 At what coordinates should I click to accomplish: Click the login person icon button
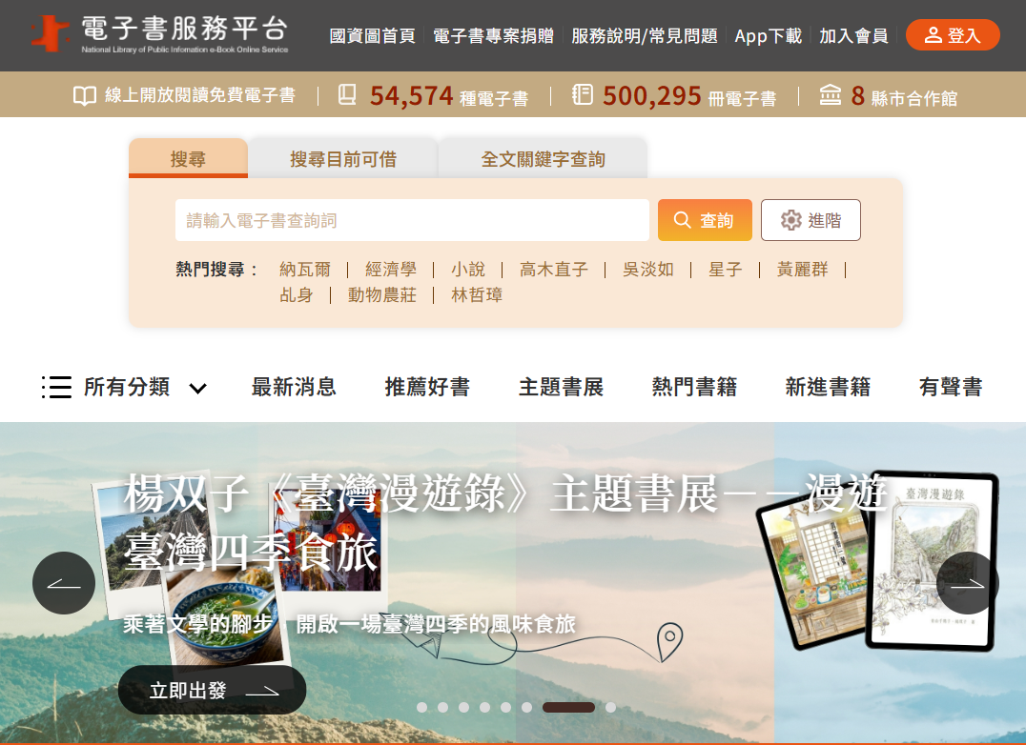click(953, 34)
